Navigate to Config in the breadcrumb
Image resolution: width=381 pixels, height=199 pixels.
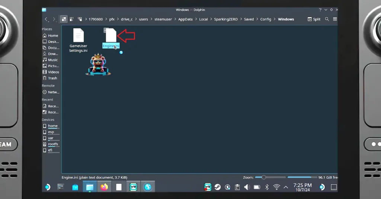(x=266, y=19)
